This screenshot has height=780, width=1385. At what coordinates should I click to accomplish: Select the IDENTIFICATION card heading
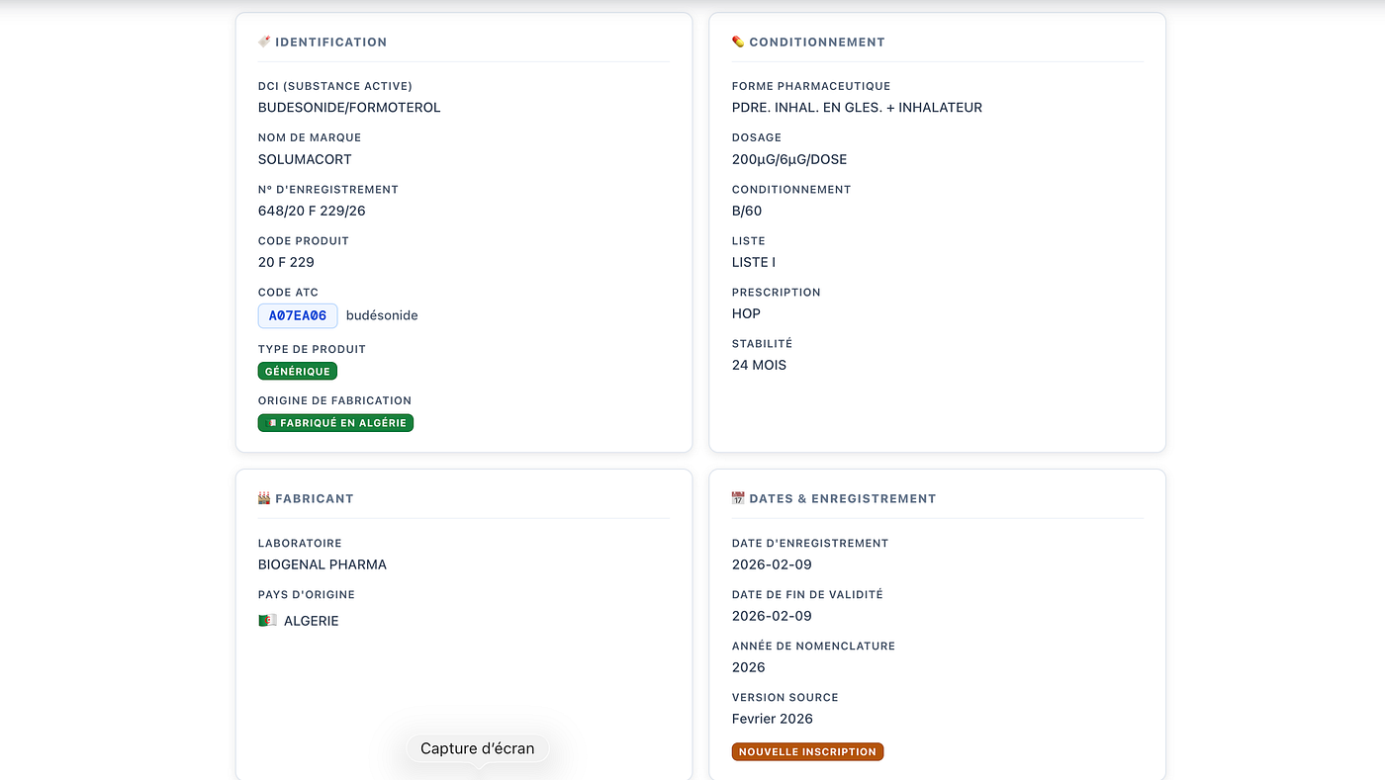pos(331,43)
